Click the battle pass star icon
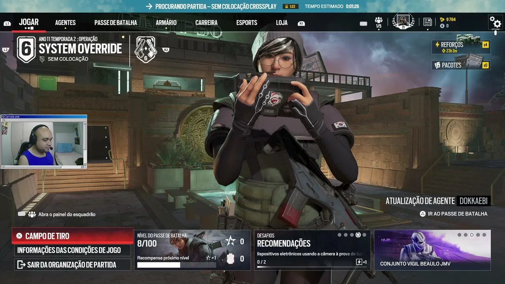The image size is (505, 284). point(230,241)
